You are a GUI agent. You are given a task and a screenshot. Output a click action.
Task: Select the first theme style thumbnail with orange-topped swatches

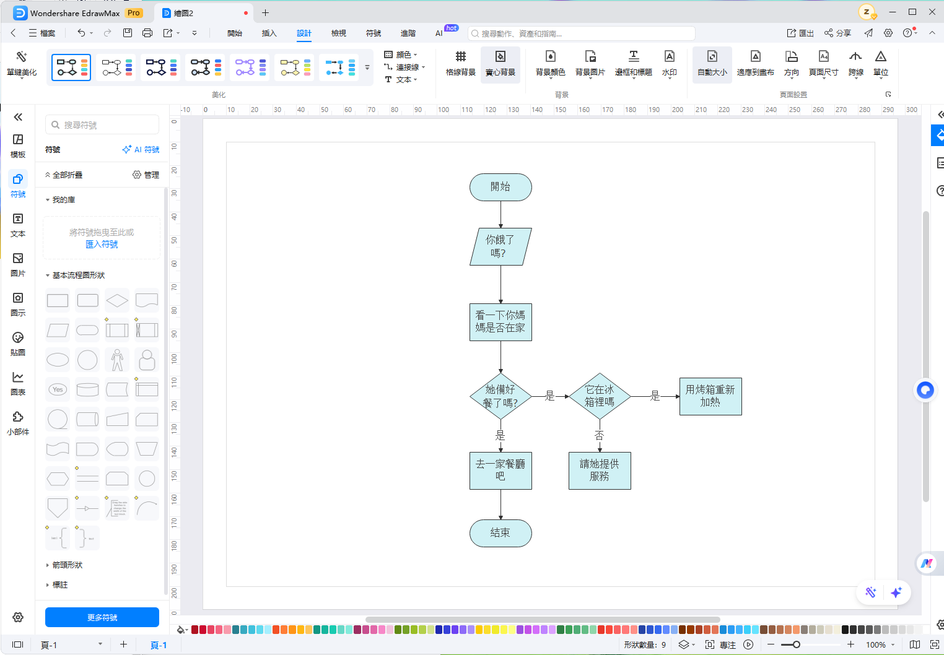pos(71,67)
